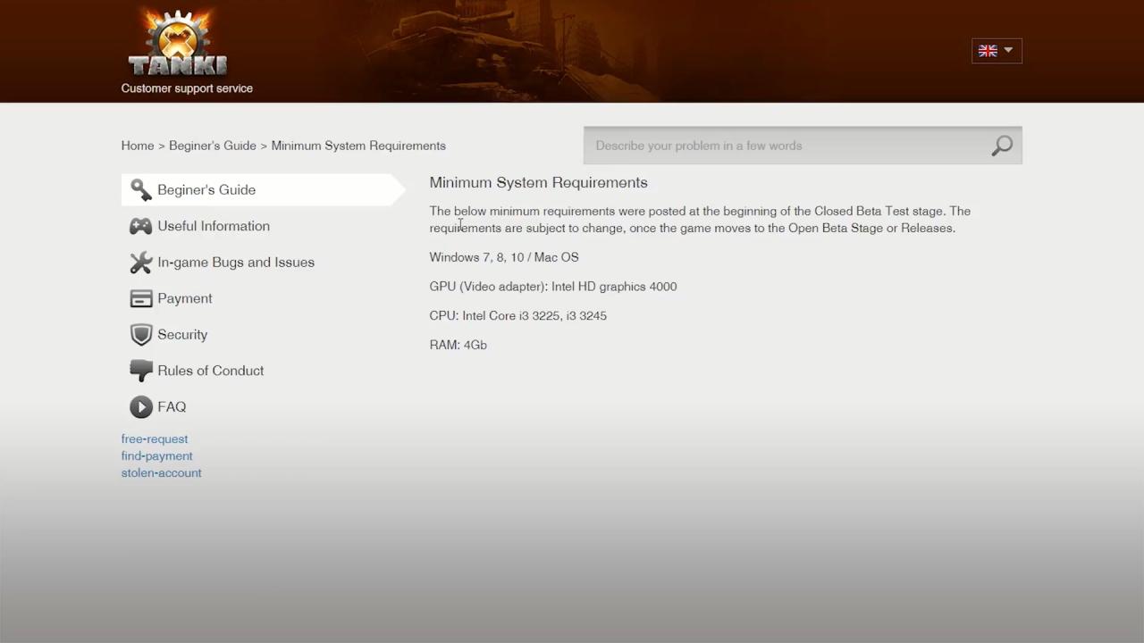Click the shield Security icon

pos(140,335)
